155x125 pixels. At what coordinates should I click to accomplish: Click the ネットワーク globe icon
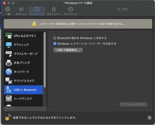[x=9, y=72]
